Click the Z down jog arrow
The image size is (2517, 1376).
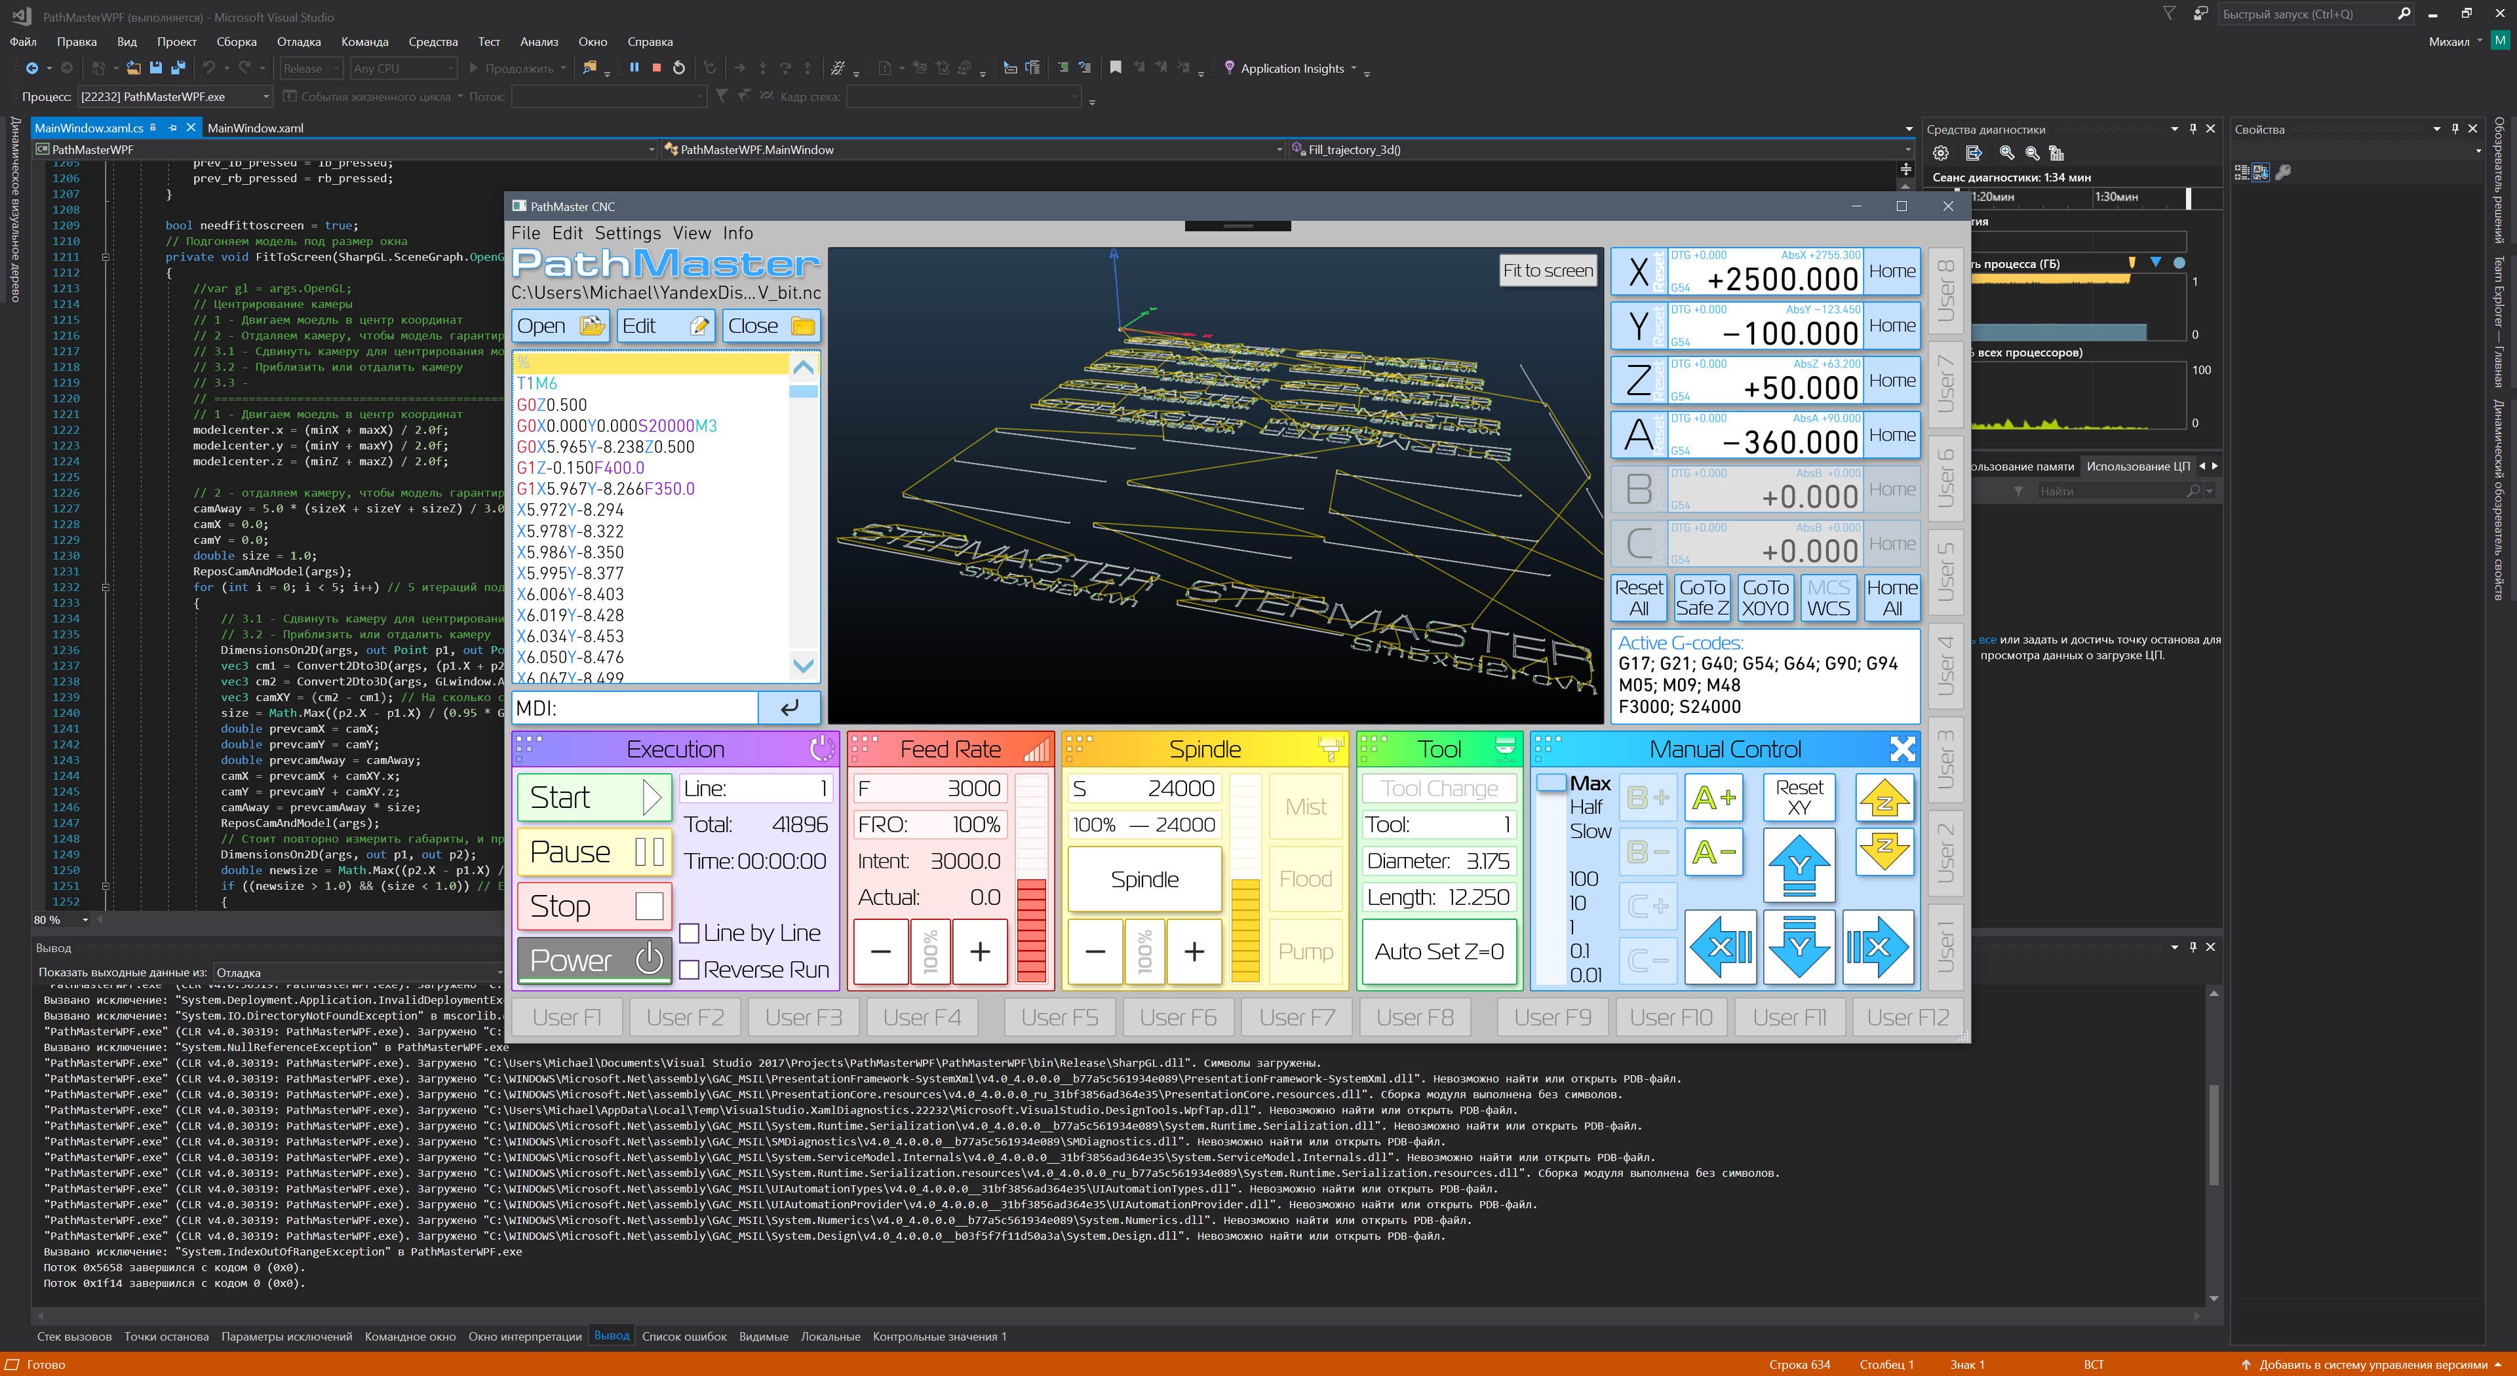(x=1884, y=852)
